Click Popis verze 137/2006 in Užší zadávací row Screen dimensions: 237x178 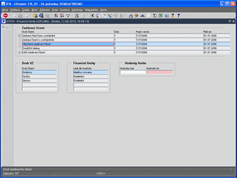pyautogui.click(x=169, y=53)
